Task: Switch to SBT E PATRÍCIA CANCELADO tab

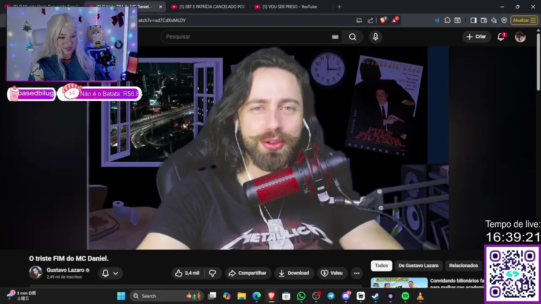Action: pyautogui.click(x=209, y=7)
